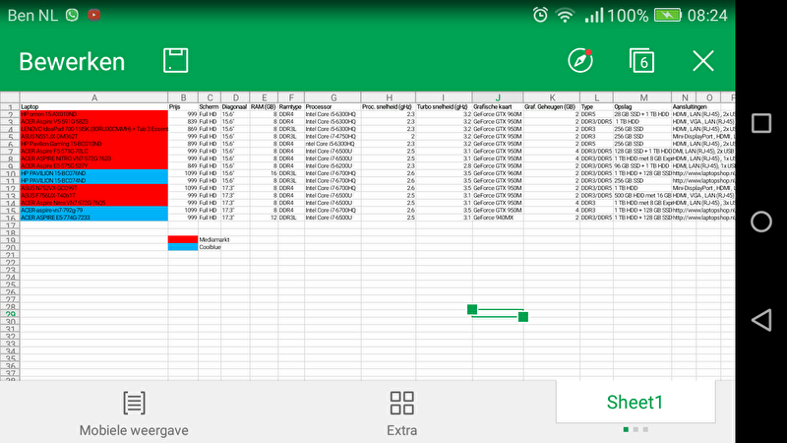Select cell 'ACER ASPIRE E5-774G-7233'
Screen dimensions: 787x443
93,218
